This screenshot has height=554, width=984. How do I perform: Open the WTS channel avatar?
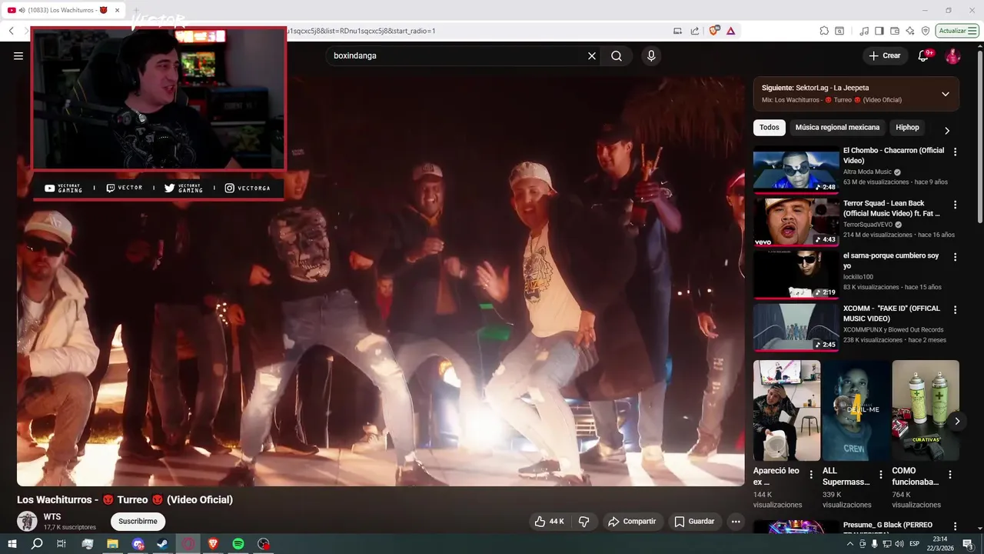(27, 521)
